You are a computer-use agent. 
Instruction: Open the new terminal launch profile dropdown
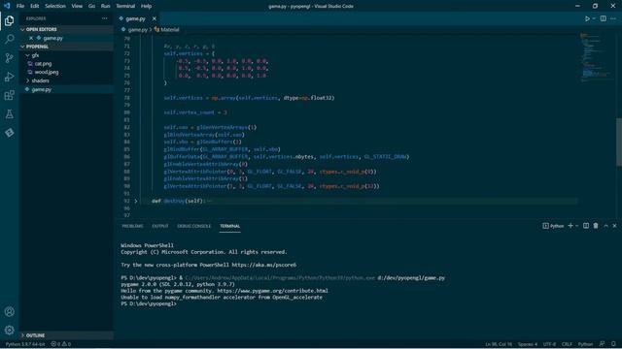pyautogui.click(x=576, y=226)
